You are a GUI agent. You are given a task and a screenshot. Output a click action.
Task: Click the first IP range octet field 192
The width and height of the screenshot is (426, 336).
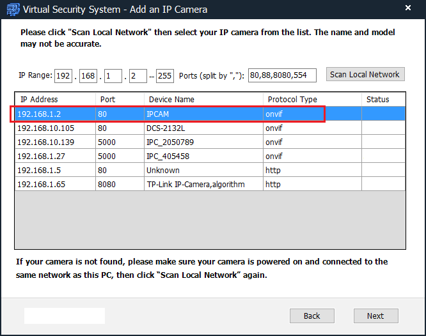[x=63, y=76]
